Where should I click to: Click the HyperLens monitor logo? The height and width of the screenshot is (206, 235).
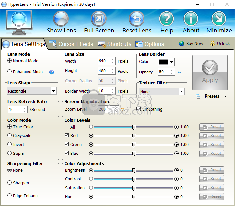click(x=19, y=22)
